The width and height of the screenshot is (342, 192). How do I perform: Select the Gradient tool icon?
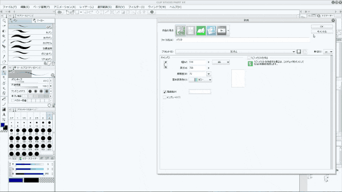pyautogui.click(x=4, y=109)
